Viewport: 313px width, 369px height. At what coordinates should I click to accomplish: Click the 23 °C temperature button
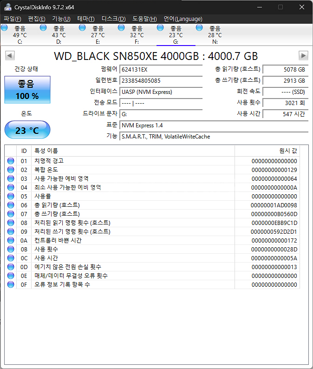(x=27, y=130)
